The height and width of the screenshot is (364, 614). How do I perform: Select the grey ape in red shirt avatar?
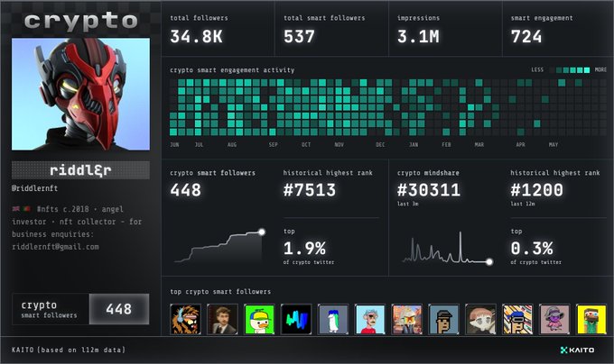[370, 320]
